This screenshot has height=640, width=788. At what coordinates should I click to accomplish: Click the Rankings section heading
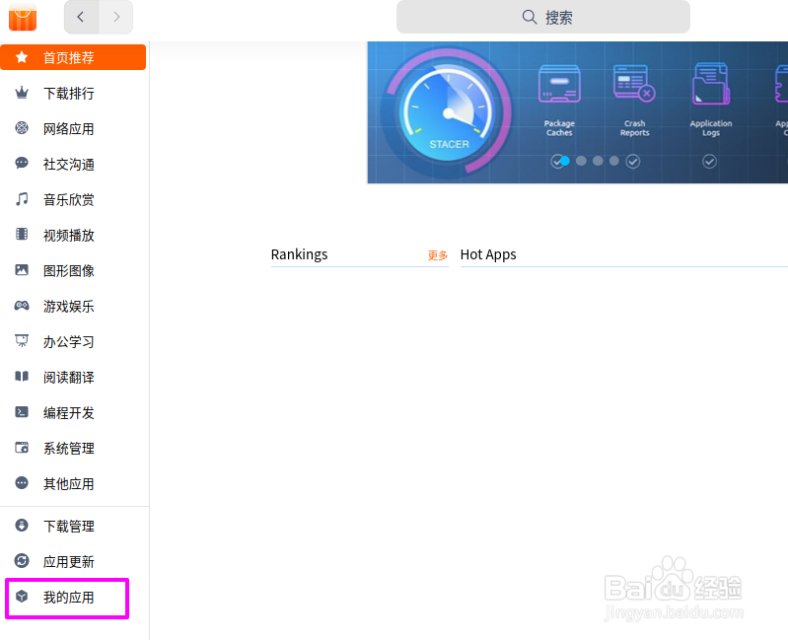299,254
